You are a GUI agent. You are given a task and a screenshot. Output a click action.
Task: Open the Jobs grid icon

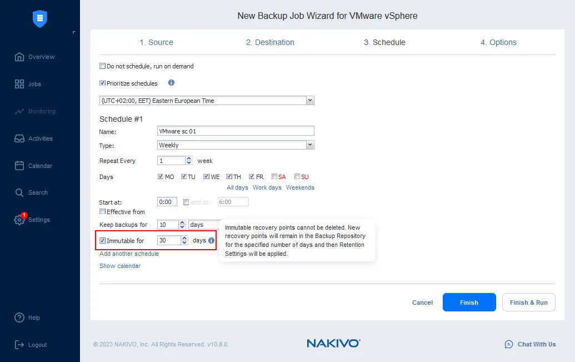tap(19, 84)
